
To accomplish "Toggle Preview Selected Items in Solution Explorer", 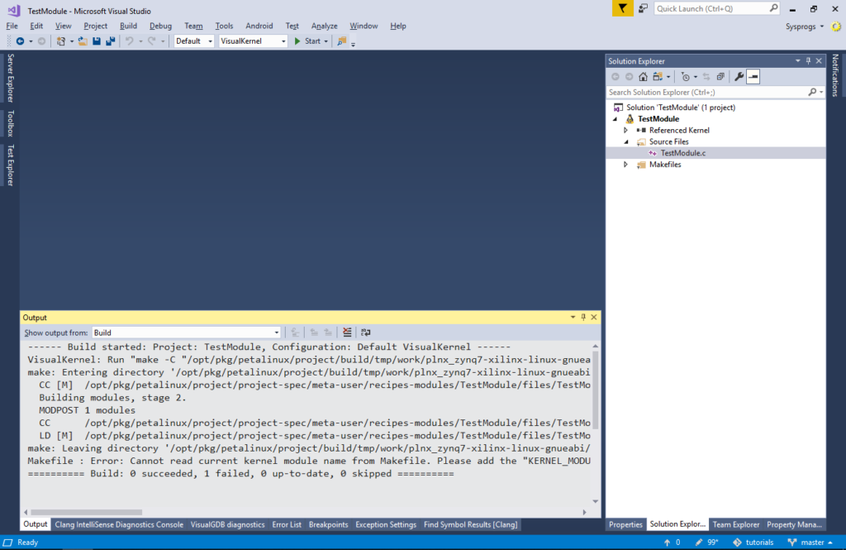I will 754,77.
